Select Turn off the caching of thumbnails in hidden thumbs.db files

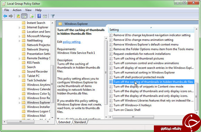pyautogui.click(x=153, y=82)
